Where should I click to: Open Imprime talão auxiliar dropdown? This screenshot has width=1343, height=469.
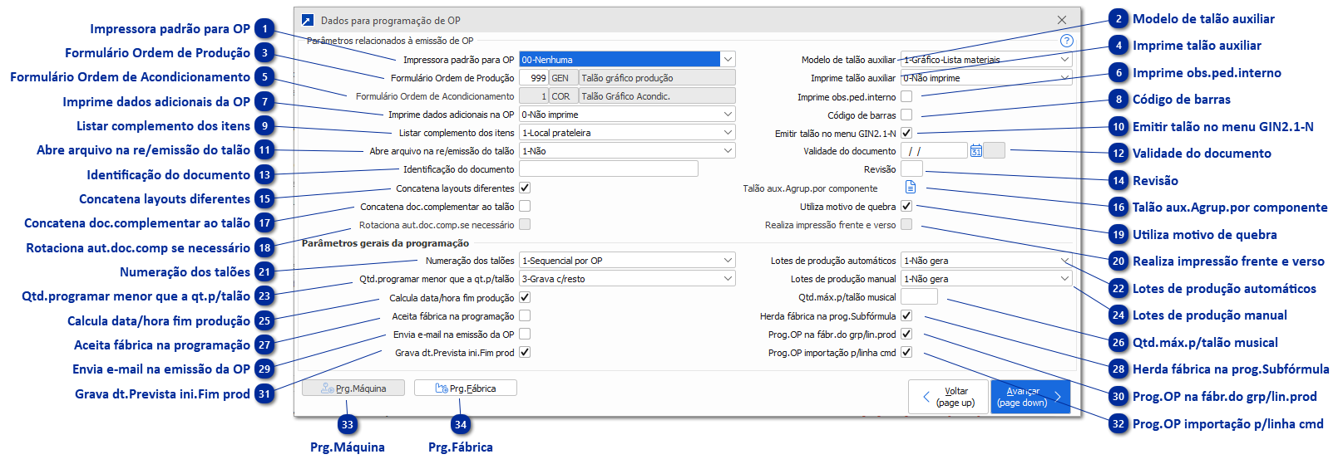click(x=1064, y=78)
